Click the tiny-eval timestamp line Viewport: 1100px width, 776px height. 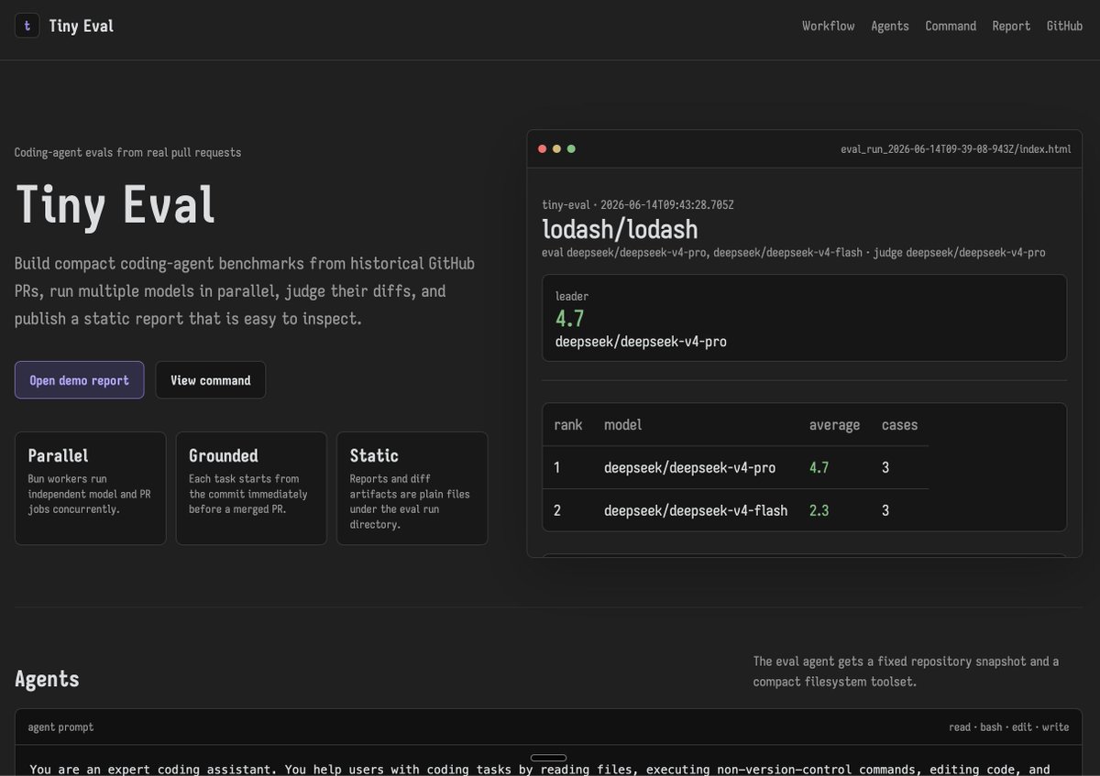tap(637, 205)
